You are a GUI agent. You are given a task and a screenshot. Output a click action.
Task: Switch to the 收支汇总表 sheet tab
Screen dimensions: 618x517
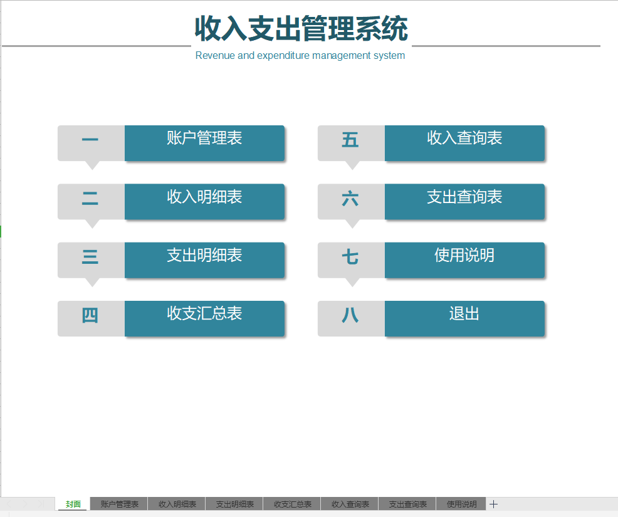click(x=291, y=503)
